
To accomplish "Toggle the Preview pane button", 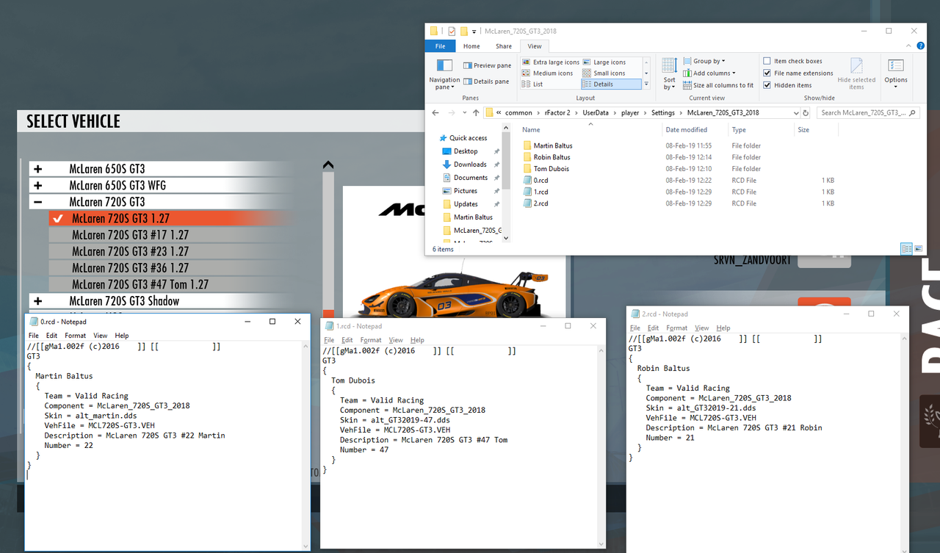I will pyautogui.click(x=487, y=65).
